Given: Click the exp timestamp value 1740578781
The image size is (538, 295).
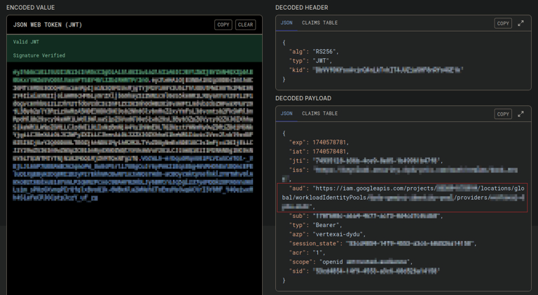Looking at the screenshot, I should [330, 142].
